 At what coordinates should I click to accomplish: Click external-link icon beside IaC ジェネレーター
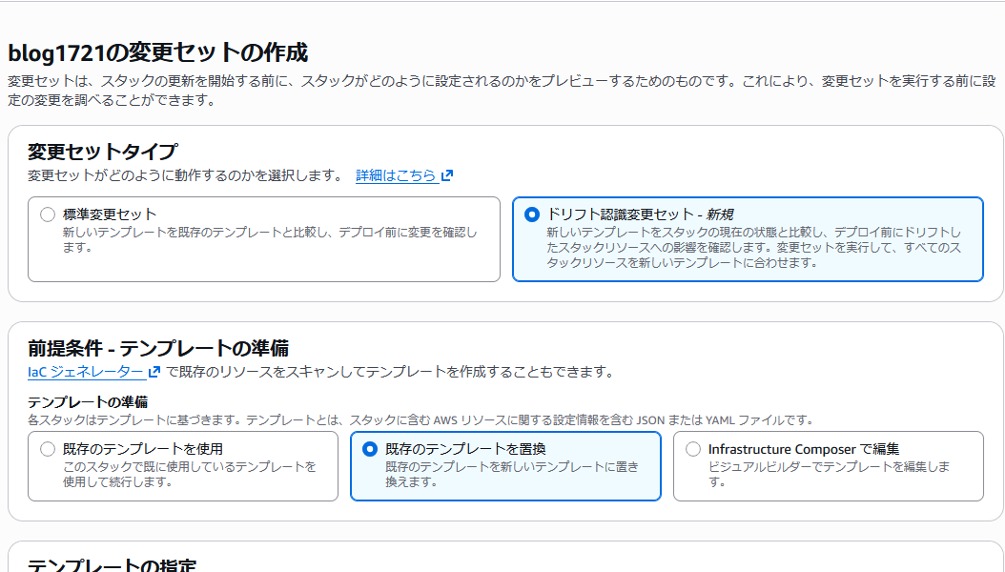[x=154, y=372]
